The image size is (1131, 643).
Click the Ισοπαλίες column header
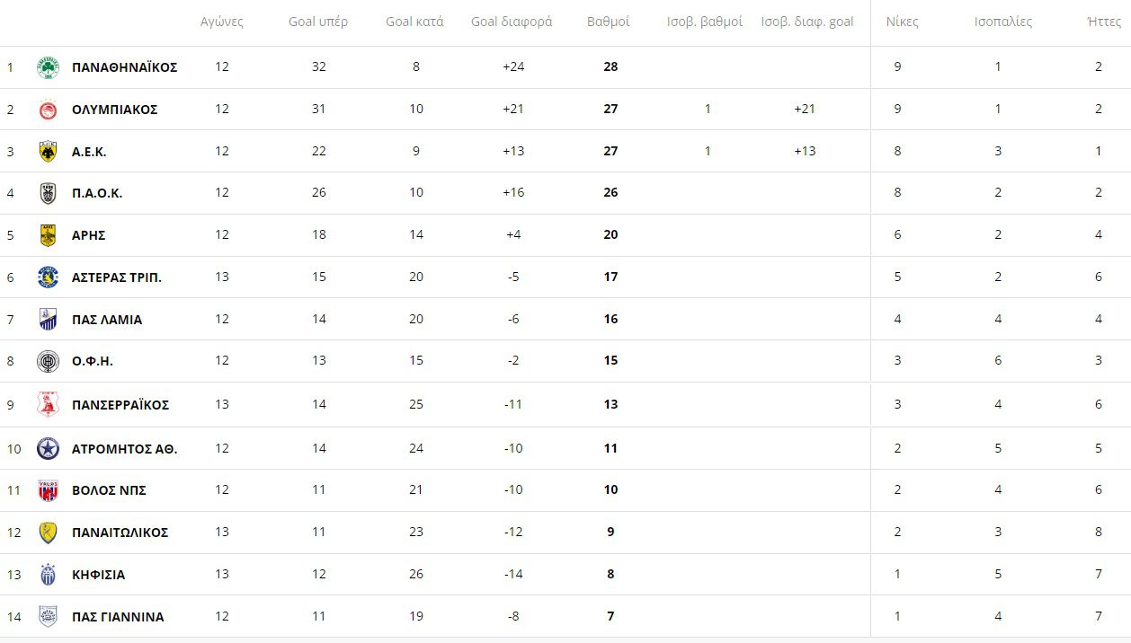click(x=1003, y=22)
